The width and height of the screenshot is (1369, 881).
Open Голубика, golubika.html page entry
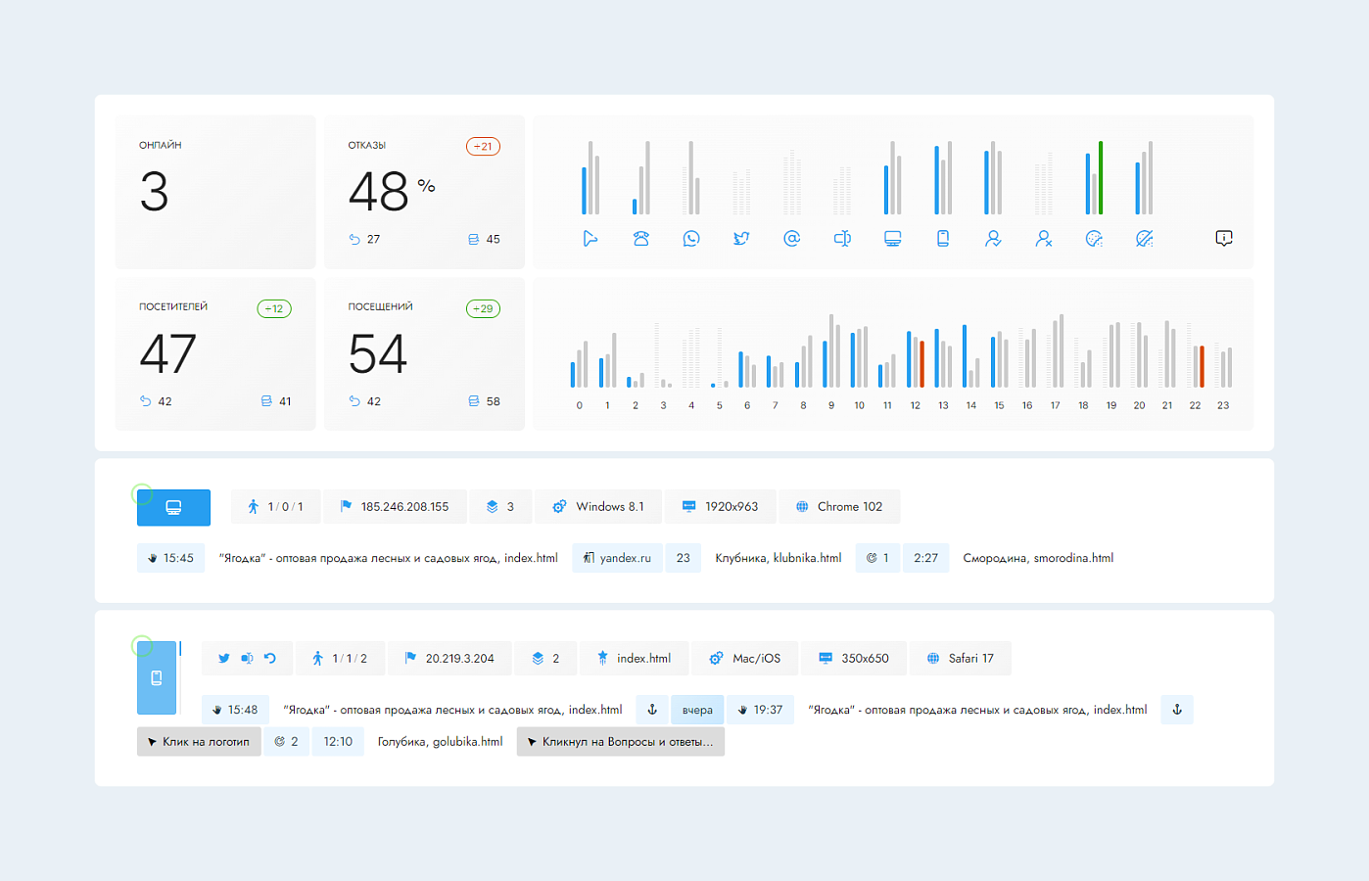click(440, 742)
